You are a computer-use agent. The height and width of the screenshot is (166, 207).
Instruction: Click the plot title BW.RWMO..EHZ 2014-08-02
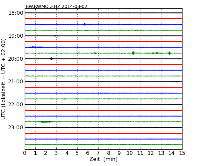(56, 6)
